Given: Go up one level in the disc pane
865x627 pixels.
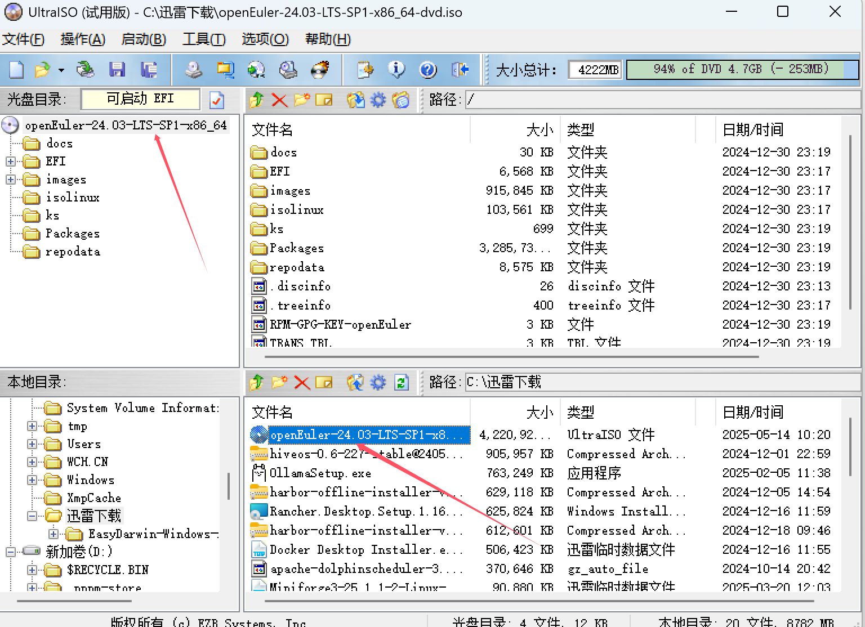Looking at the screenshot, I should (257, 100).
